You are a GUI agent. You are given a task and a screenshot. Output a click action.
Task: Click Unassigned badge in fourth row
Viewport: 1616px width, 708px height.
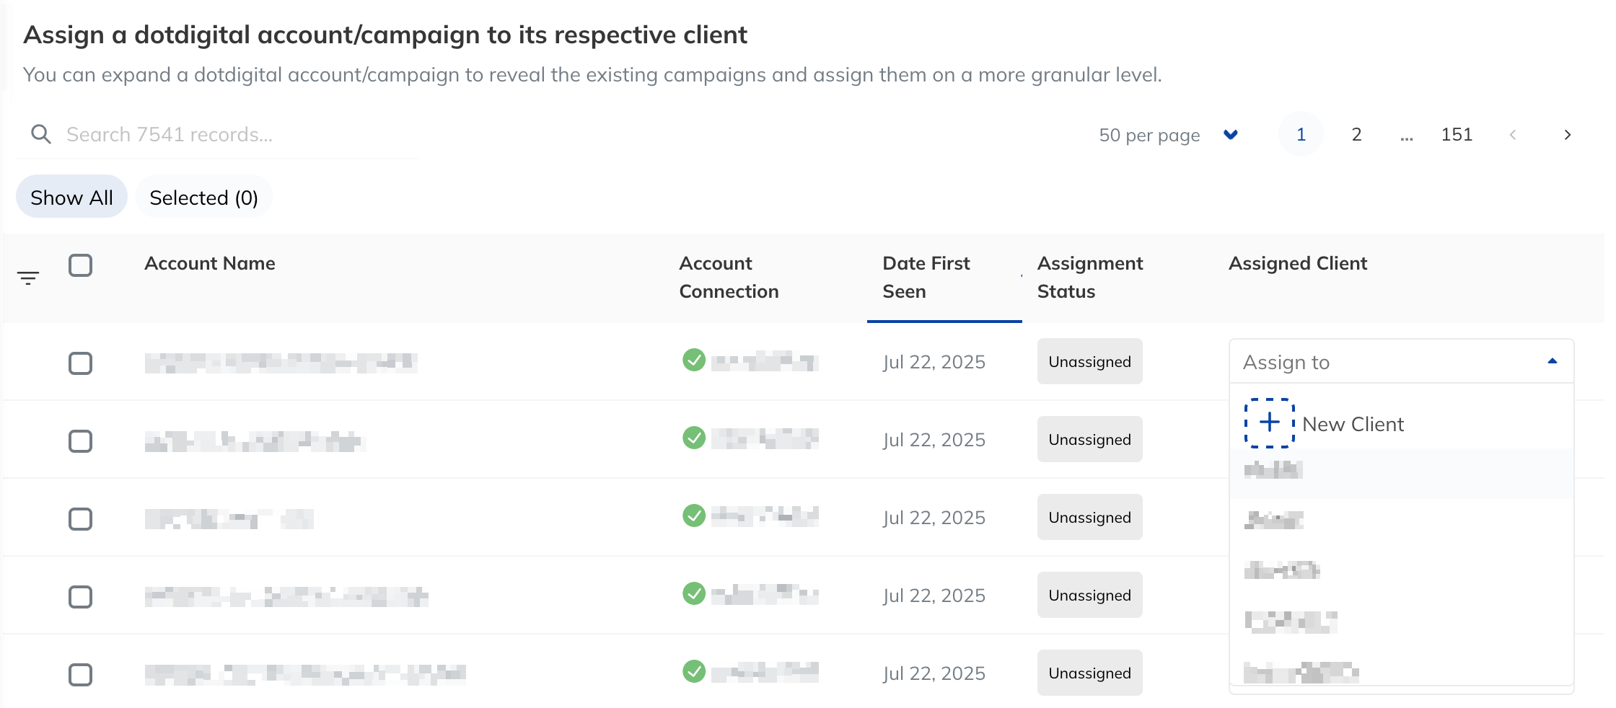1089,595
